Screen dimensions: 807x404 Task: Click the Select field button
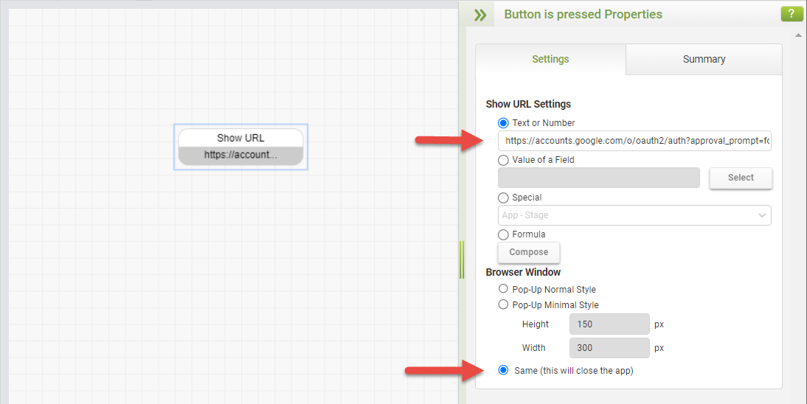click(x=741, y=178)
